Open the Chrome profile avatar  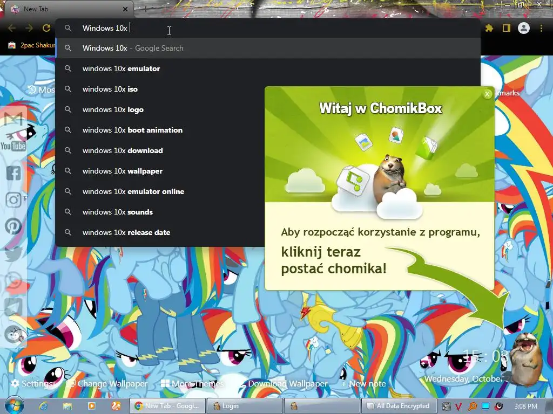pos(524,28)
